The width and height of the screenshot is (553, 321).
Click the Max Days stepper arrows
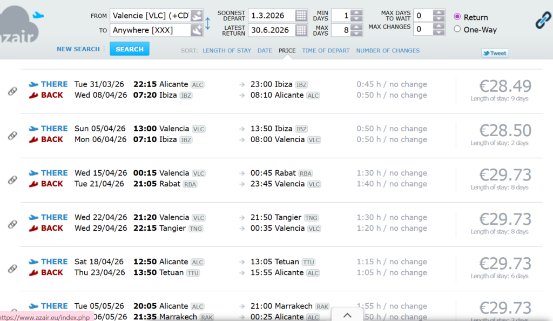(x=356, y=30)
